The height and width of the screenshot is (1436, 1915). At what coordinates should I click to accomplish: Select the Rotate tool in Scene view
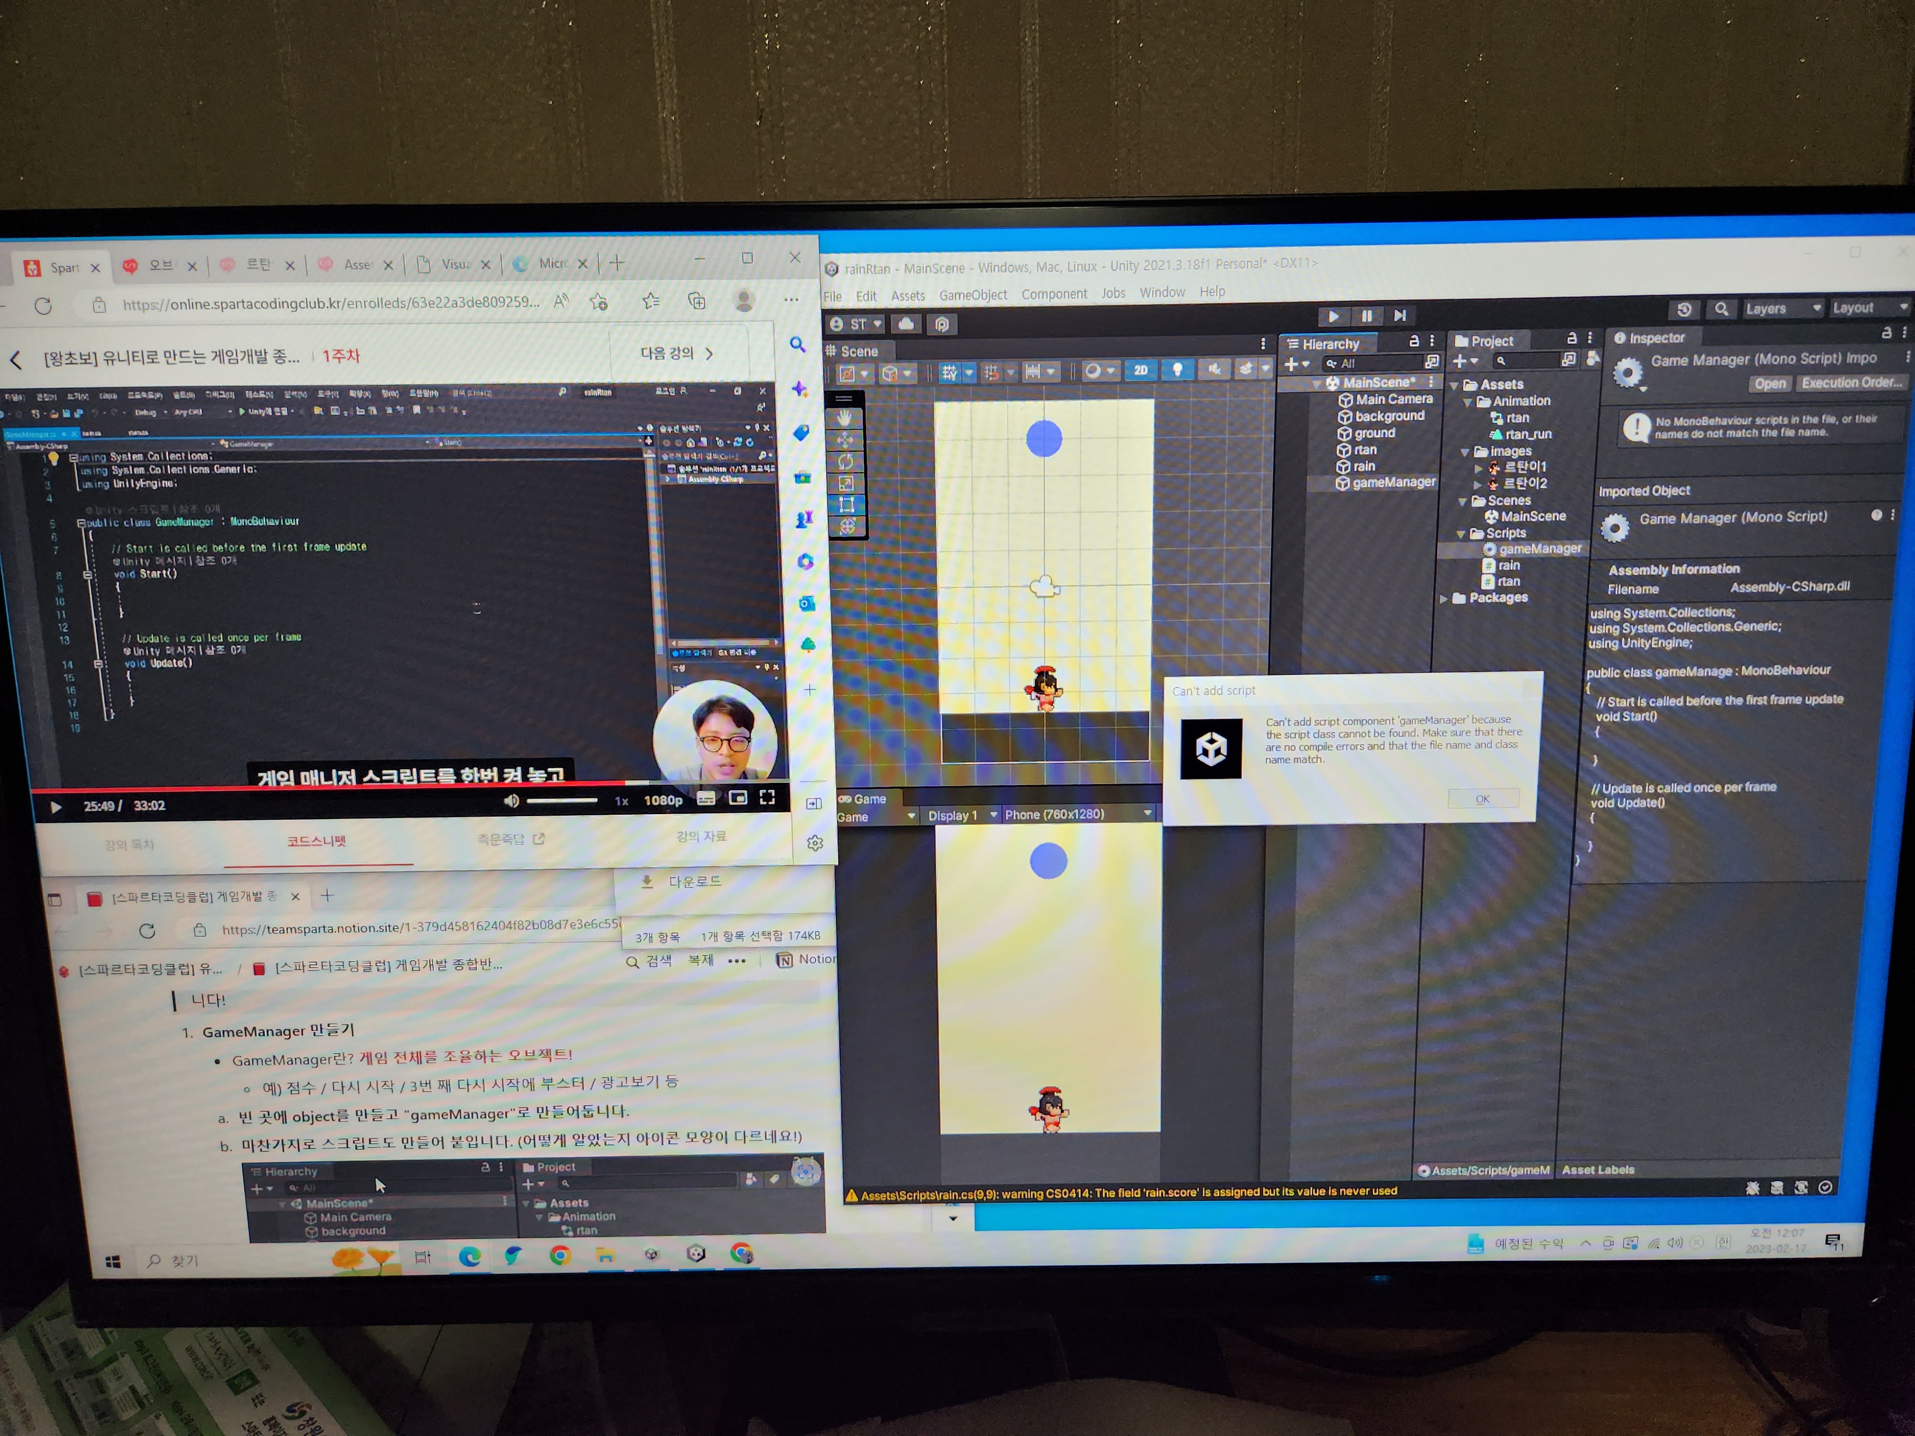pyautogui.click(x=846, y=461)
